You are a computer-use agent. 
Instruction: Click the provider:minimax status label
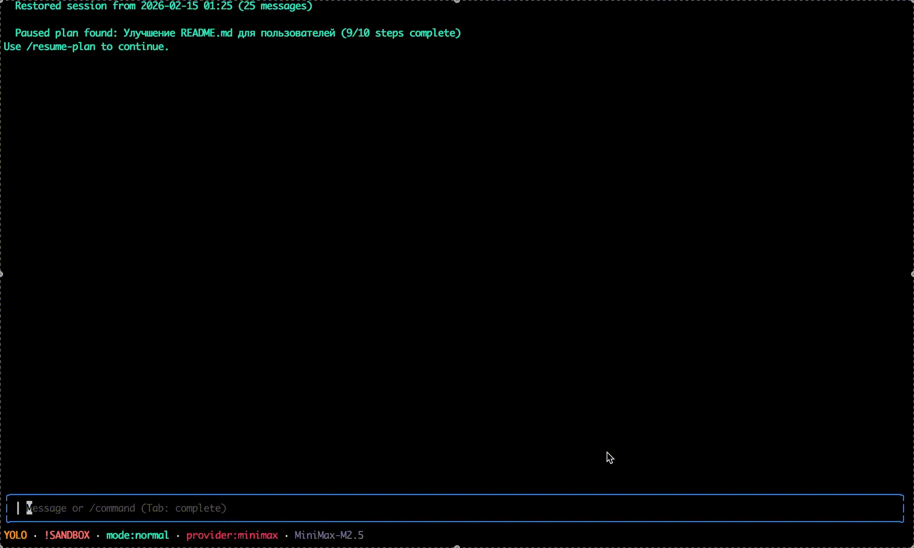(232, 535)
